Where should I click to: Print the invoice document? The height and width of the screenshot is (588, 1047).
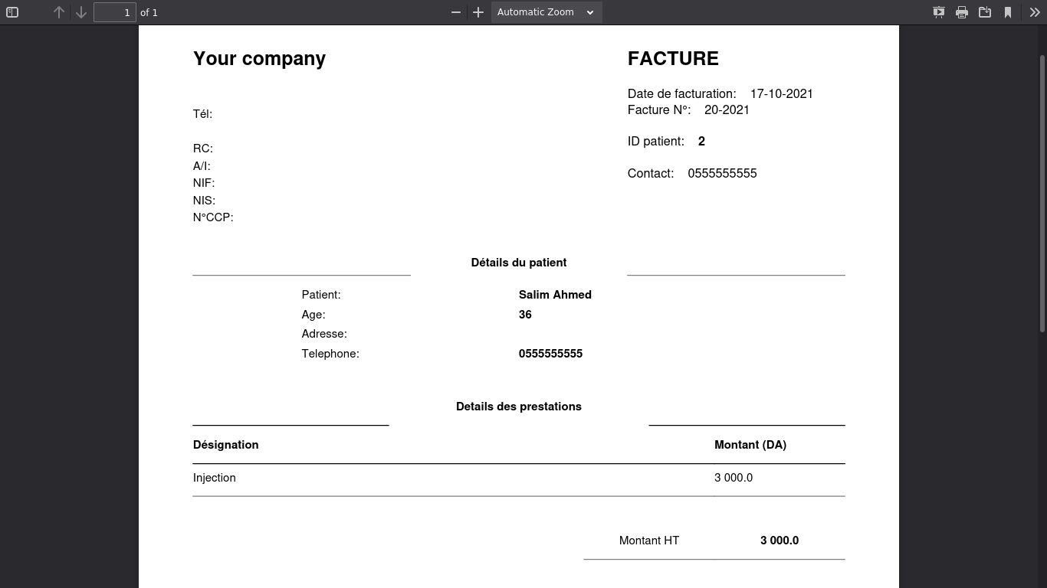point(962,12)
